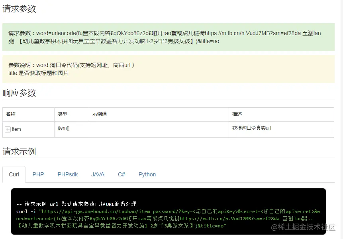
Task: Click the 请求示例 heading
Action: pyautogui.click(x=19, y=151)
